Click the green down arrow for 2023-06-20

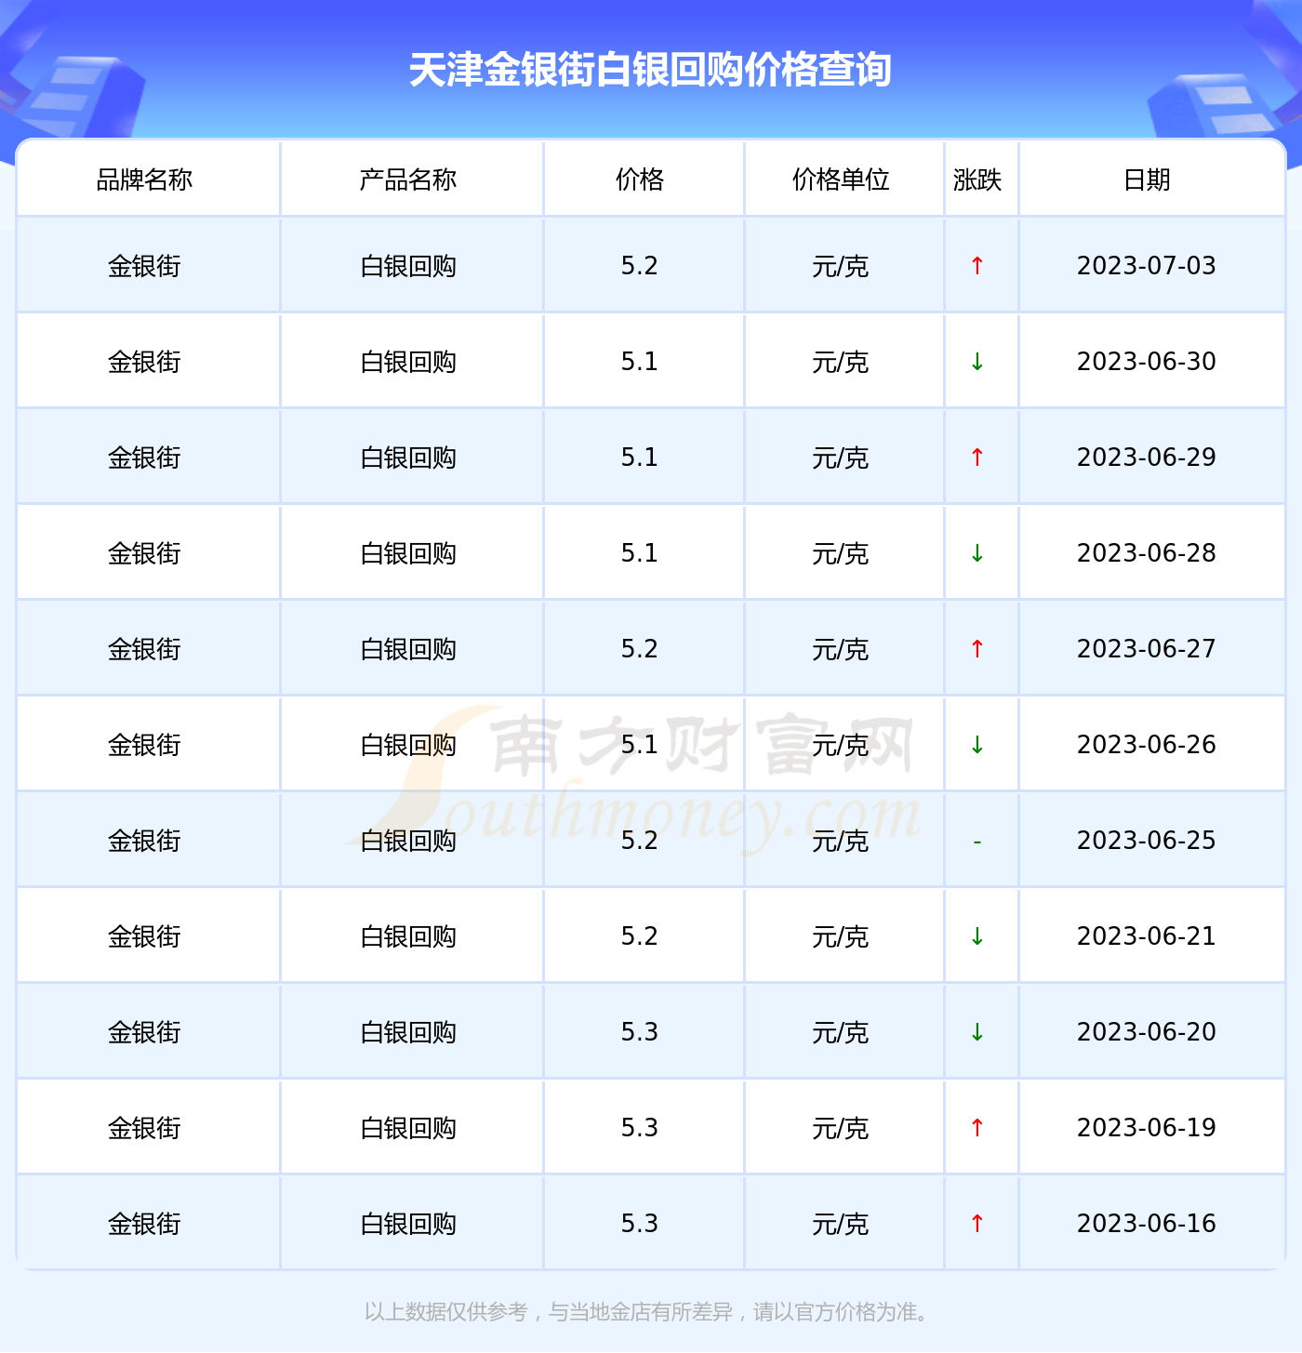977,1032
